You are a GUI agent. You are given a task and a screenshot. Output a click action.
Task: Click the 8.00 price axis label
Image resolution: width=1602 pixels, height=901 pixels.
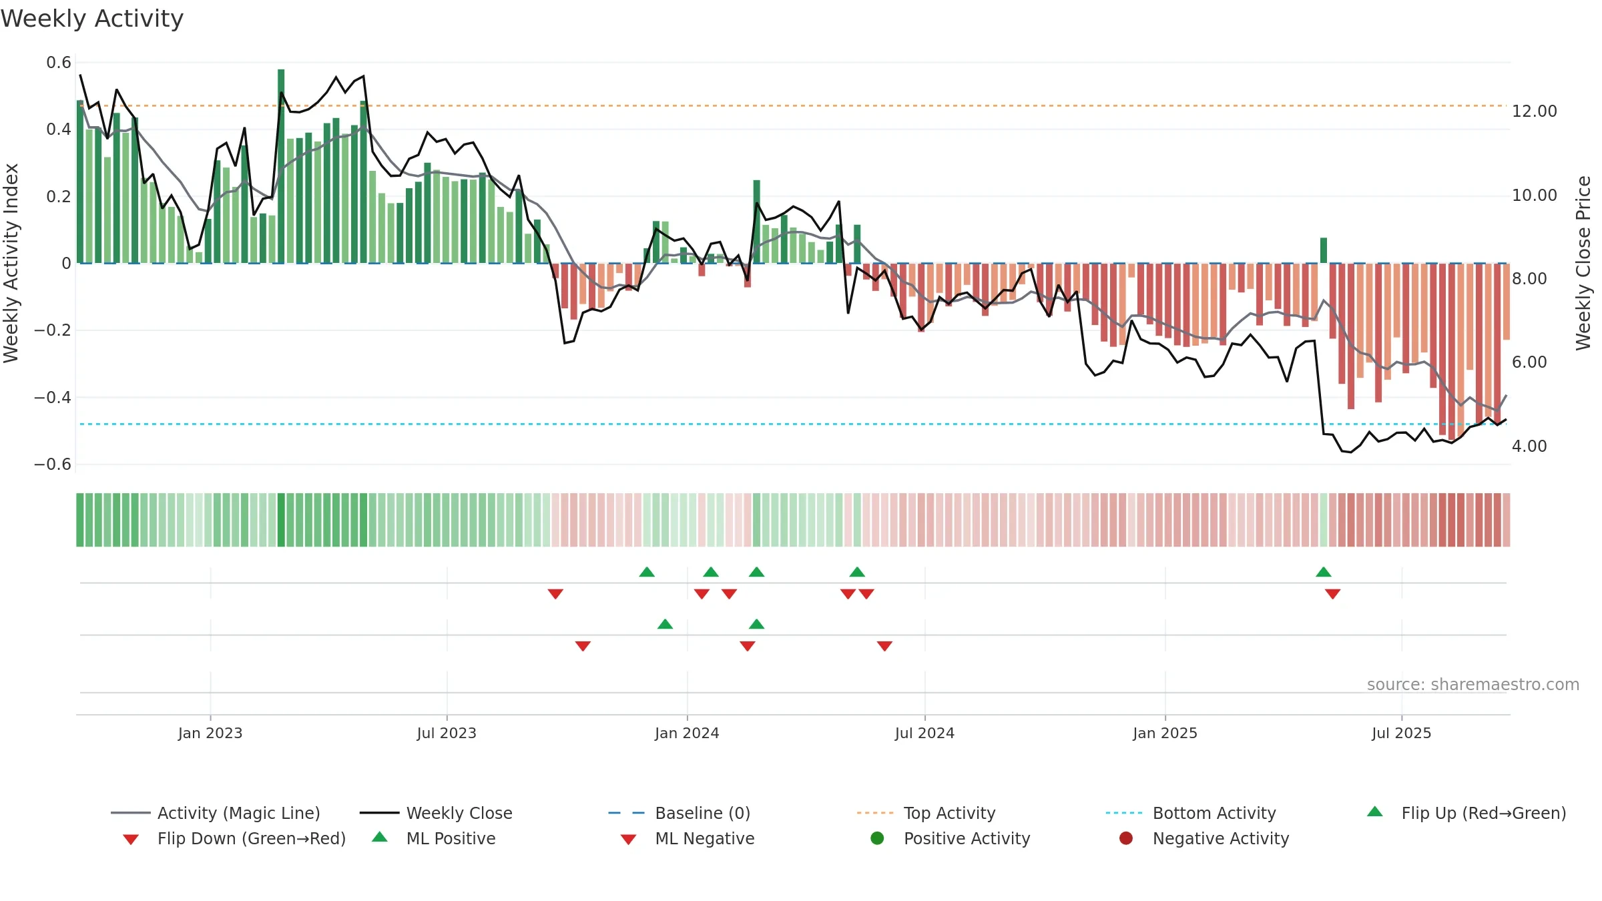point(1529,279)
